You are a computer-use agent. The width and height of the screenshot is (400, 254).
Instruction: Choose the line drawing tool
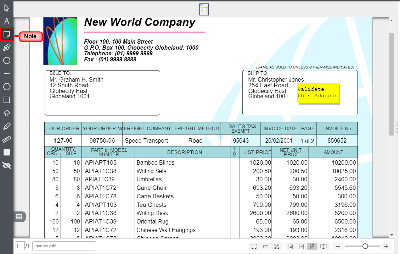pos(7,74)
